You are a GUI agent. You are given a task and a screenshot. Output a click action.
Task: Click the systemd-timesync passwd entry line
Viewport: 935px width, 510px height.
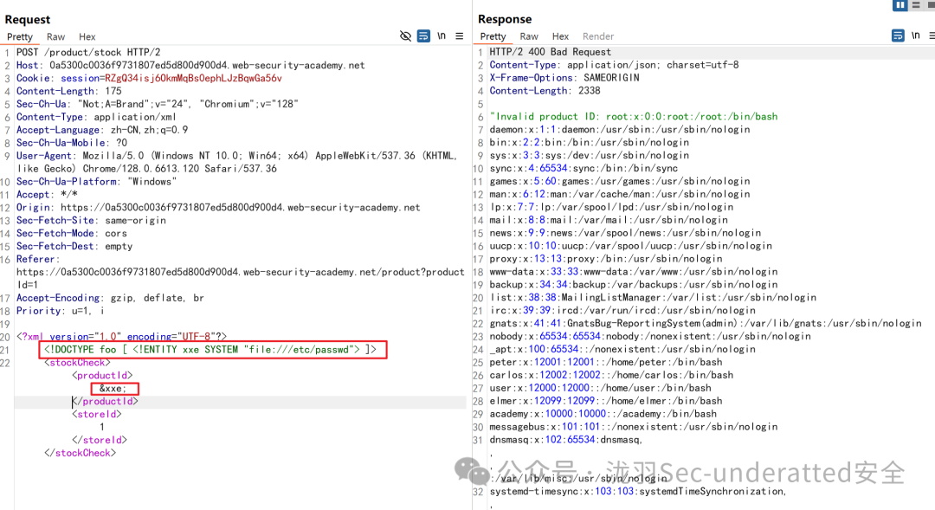click(638, 492)
